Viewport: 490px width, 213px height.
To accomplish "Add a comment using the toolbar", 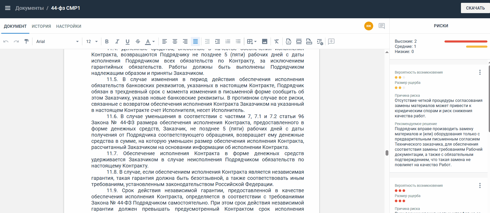I will coord(331,41).
